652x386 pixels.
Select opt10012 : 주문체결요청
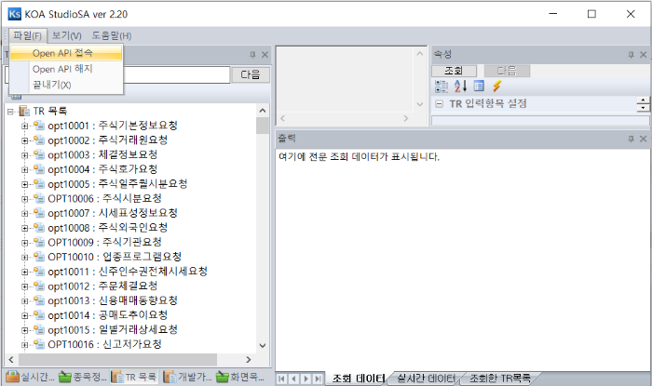click(x=102, y=286)
